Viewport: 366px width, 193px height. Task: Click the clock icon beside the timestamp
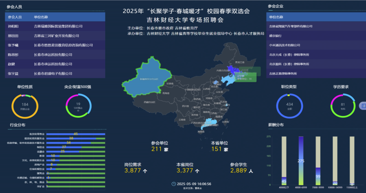coord(174,184)
